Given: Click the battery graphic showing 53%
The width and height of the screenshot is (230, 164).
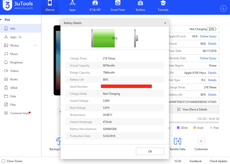Looking at the screenshot, I should (x=115, y=38).
